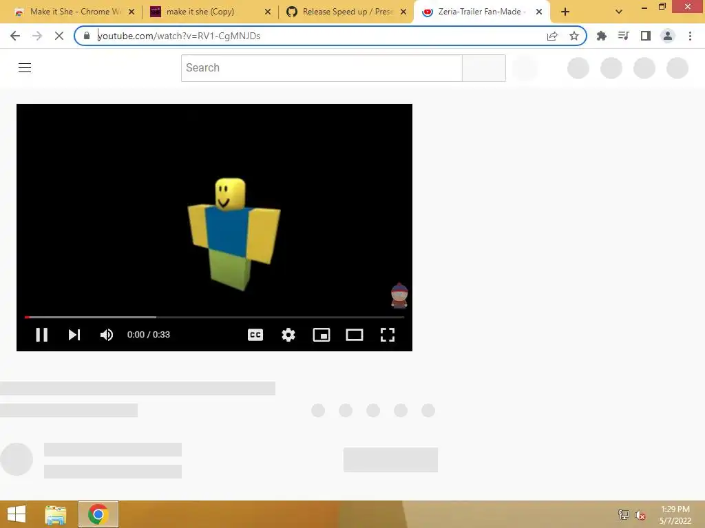Expand the tab search dropdown arrow
Image resolution: width=705 pixels, height=528 pixels.
pyautogui.click(x=619, y=12)
